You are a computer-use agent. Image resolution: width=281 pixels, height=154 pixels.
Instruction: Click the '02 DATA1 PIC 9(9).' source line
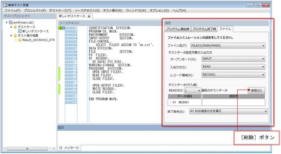(108, 62)
